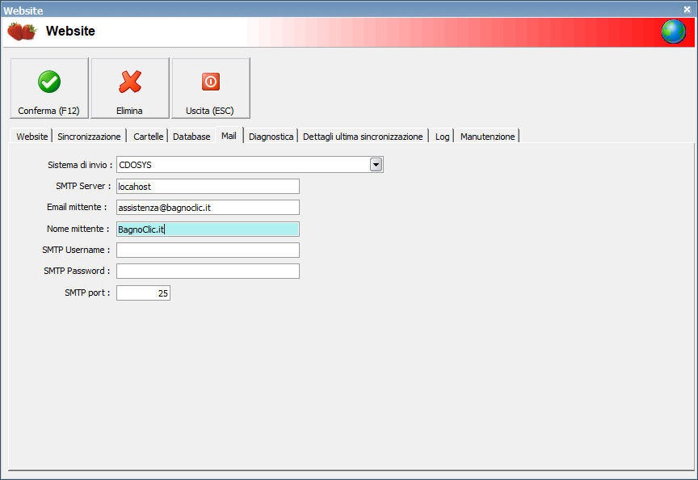The height and width of the screenshot is (480, 698).
Task: Go to the Database tab
Action: pos(191,137)
